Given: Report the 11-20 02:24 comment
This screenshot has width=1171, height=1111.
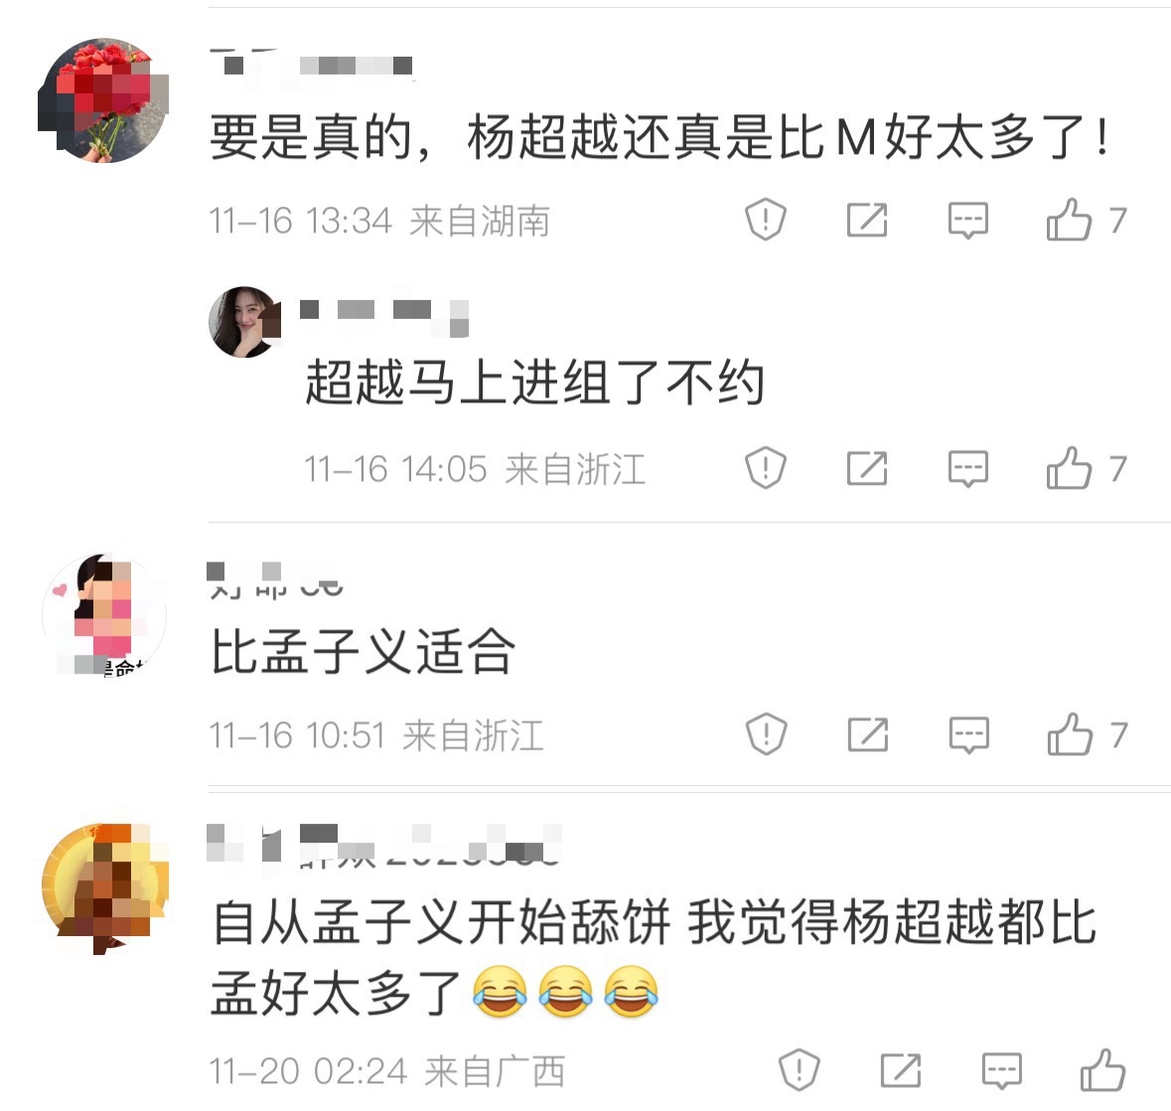Looking at the screenshot, I should (800, 1070).
